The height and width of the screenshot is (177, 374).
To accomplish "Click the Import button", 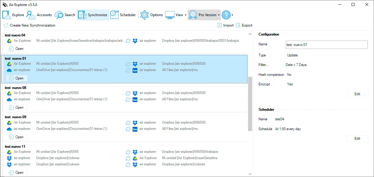I will [x=226, y=25].
